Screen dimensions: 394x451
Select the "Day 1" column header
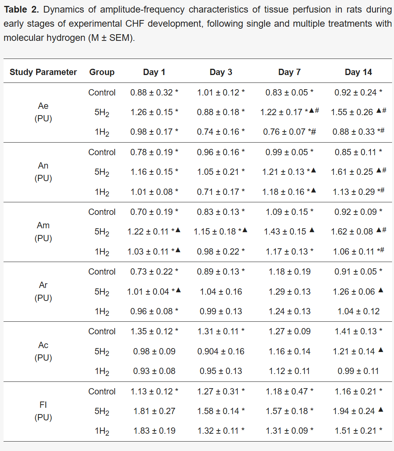click(154, 72)
